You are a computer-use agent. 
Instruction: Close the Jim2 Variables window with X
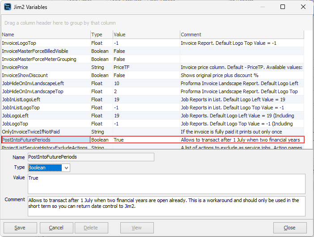[303, 7]
